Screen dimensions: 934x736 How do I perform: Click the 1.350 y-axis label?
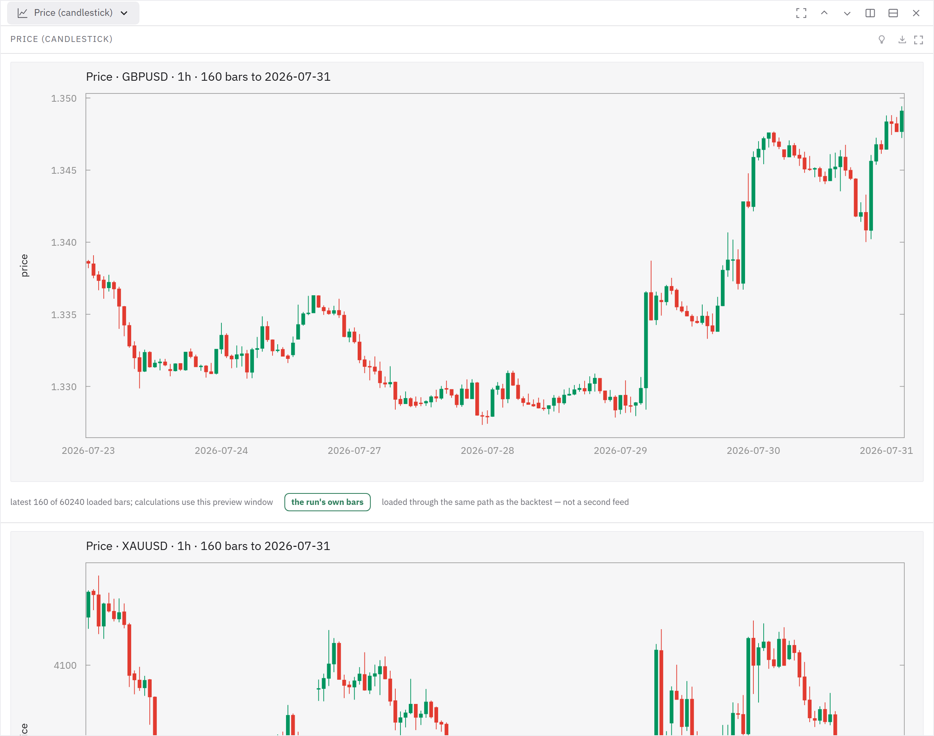[x=64, y=98]
